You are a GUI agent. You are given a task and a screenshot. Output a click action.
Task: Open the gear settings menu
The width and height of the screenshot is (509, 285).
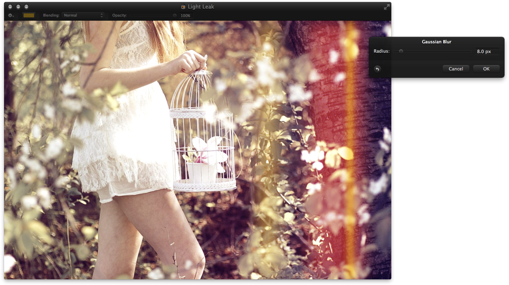pyautogui.click(x=11, y=15)
